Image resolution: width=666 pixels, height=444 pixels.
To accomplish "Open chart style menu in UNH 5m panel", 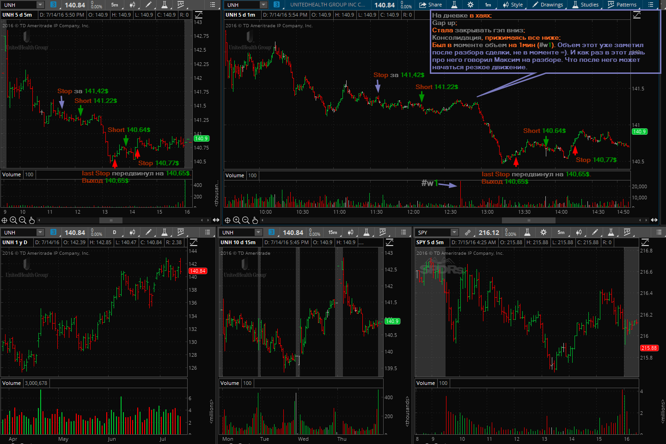I will tap(133, 5).
